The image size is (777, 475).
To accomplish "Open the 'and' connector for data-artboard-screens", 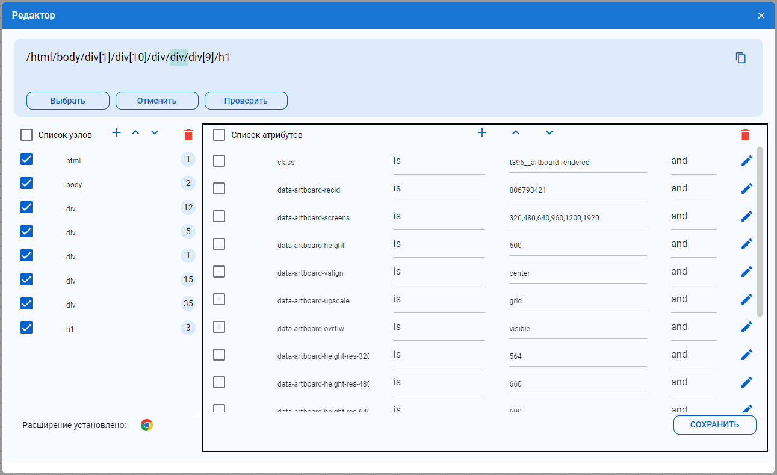I will click(694, 217).
